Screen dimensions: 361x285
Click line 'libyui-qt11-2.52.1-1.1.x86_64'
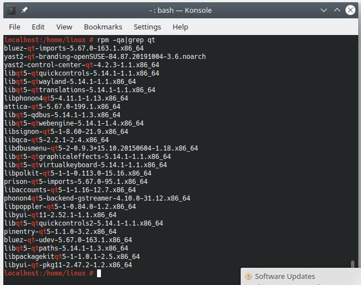tap(60, 215)
